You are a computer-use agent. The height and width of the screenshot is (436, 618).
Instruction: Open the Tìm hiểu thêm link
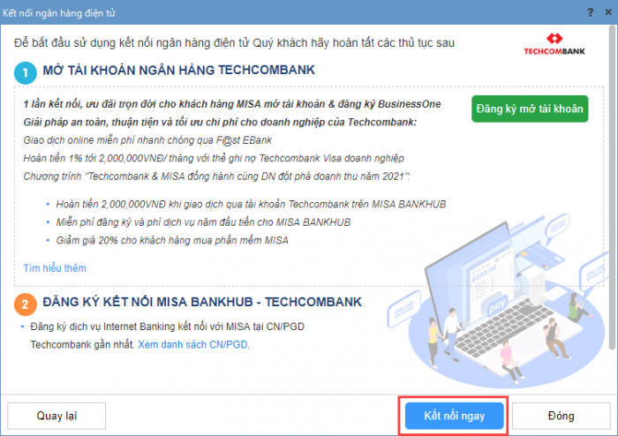pos(55,268)
